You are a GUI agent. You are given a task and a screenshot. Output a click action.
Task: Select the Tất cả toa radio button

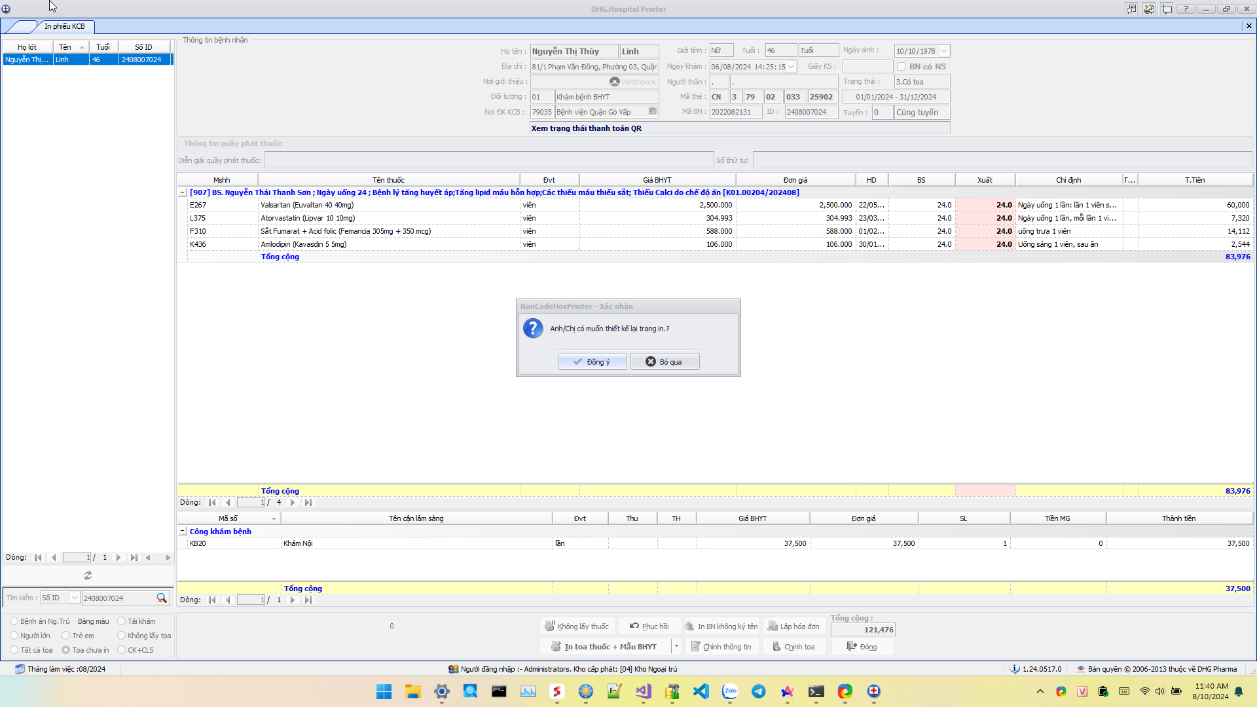(x=14, y=650)
